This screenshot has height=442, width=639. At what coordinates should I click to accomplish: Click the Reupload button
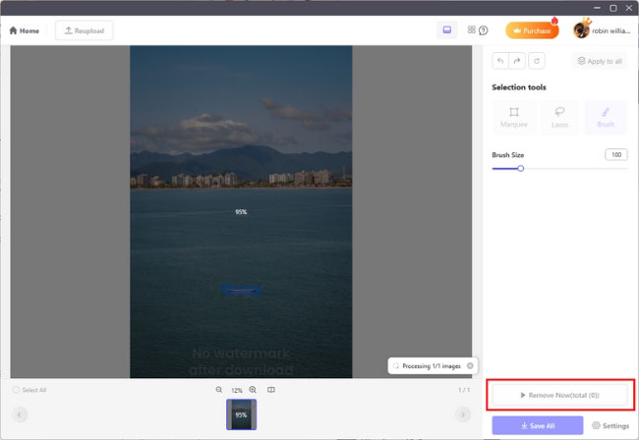85,30
